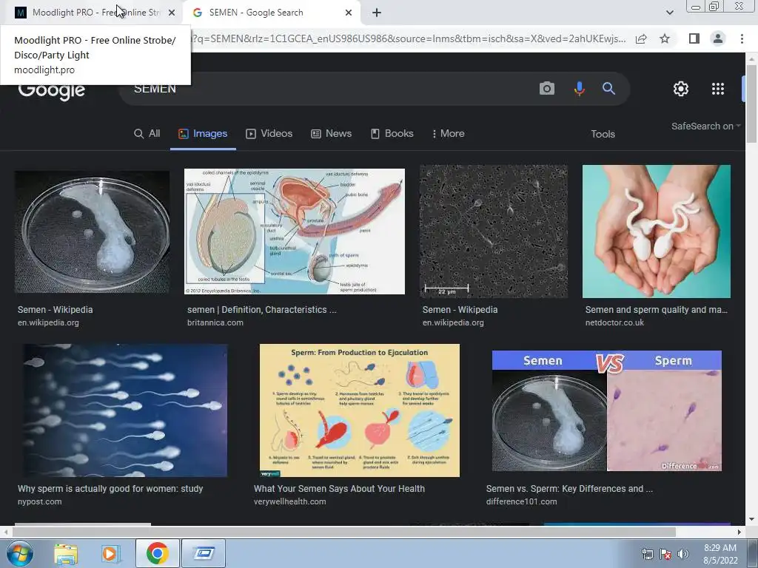Click the browser address bar URL

click(409, 38)
